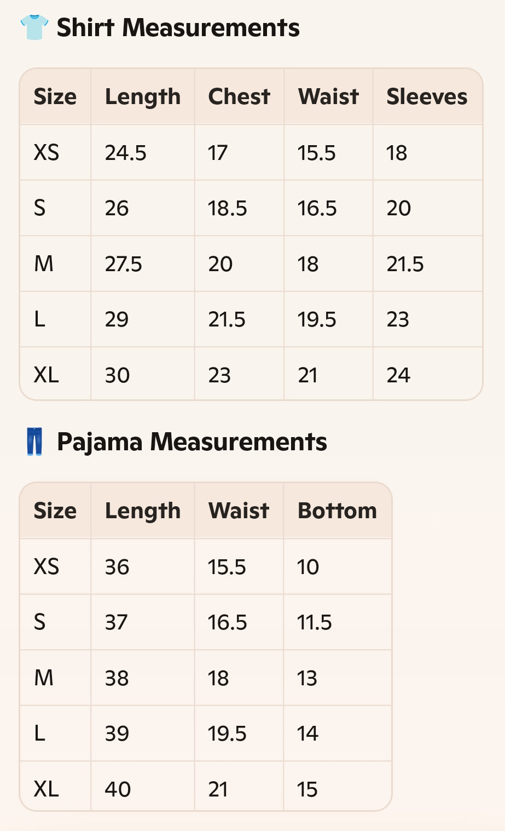Select the Pajama Measurements heading
The height and width of the screenshot is (831, 505).
tap(191, 442)
